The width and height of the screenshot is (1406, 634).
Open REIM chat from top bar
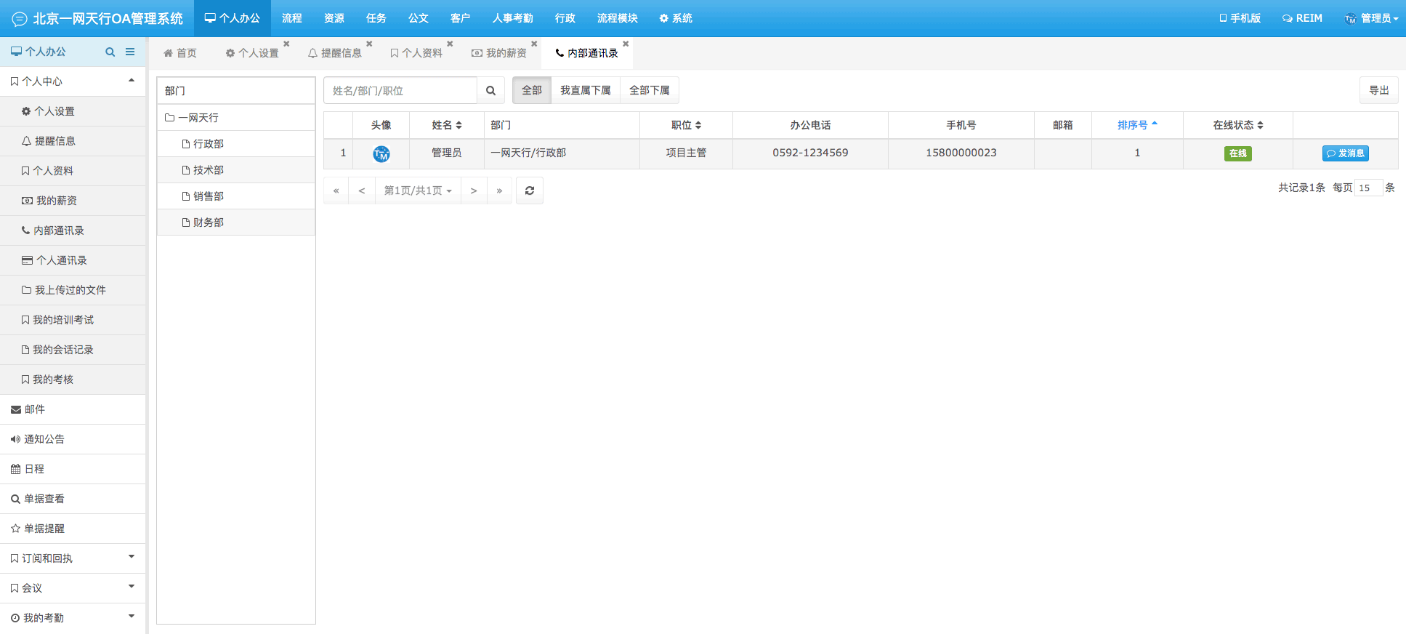tap(1302, 18)
